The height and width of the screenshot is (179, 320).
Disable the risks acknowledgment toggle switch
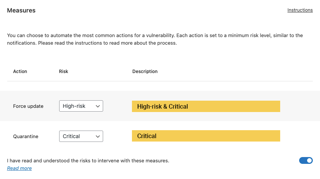coord(306,160)
